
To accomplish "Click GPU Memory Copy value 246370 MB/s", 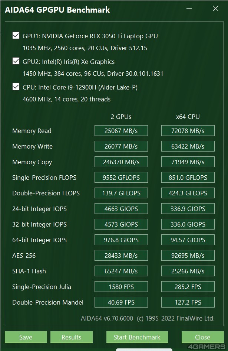I will [121, 162].
